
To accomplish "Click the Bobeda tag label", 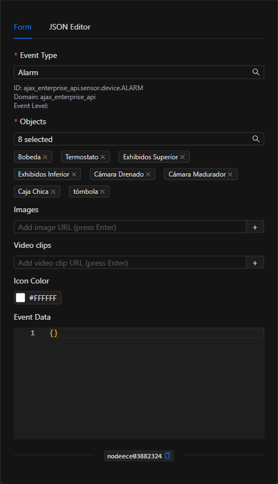I will pos(29,157).
